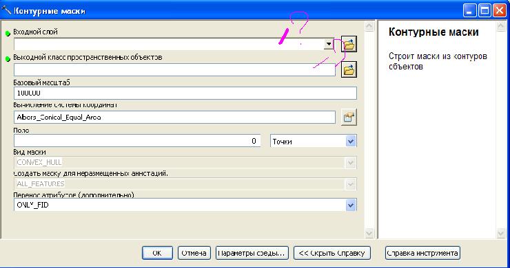Screen dimensions: 510x268
Task: Click the Поле margin value field
Action: coord(137,141)
